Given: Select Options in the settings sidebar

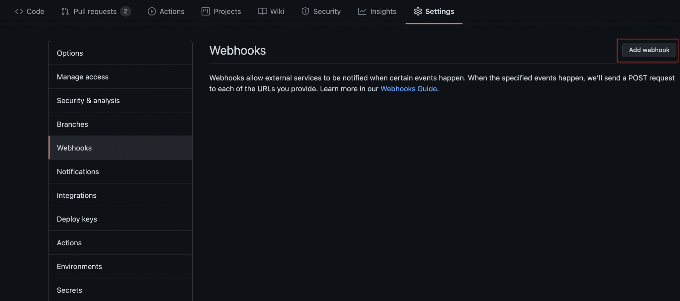Looking at the screenshot, I should click(x=120, y=53).
